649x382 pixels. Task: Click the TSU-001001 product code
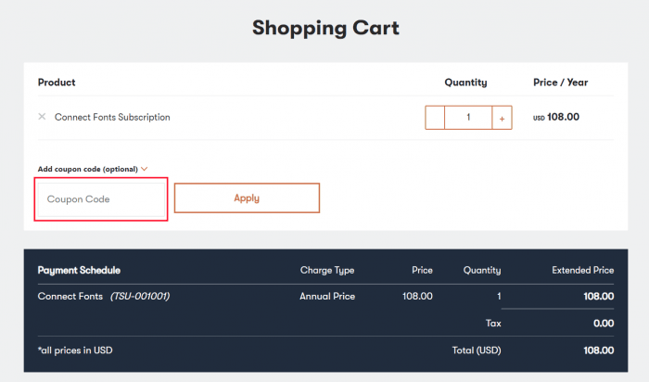(x=140, y=297)
